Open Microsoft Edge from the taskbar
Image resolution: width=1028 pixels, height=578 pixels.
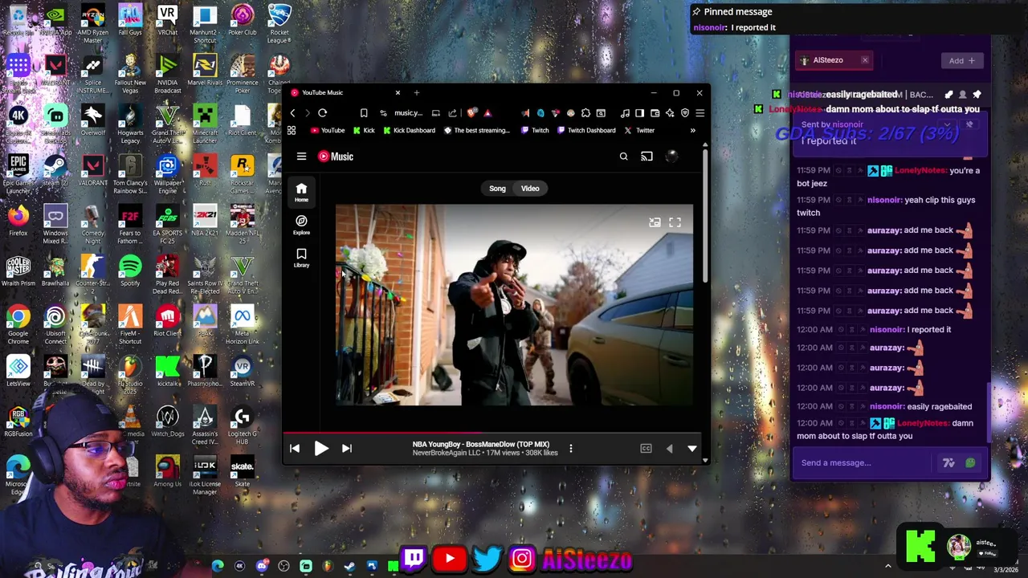coord(218,567)
